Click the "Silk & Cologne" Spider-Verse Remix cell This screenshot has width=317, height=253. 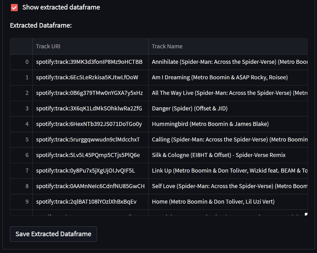pyautogui.click(x=218, y=155)
